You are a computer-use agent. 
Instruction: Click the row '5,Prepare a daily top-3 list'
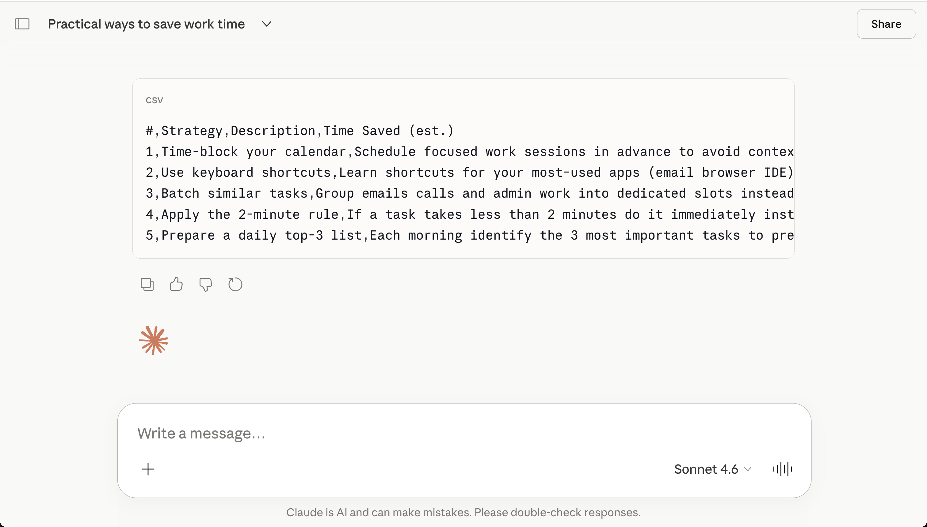[470, 235]
